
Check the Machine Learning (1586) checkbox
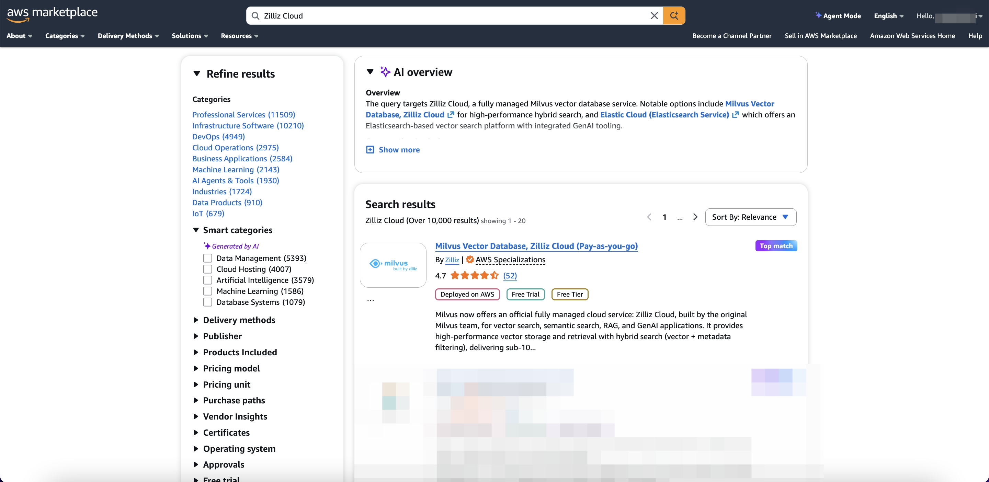[x=208, y=291]
